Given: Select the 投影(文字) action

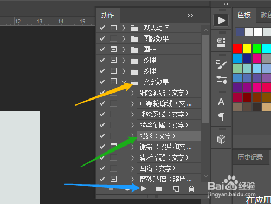Looking at the screenshot, I should click(169, 136).
